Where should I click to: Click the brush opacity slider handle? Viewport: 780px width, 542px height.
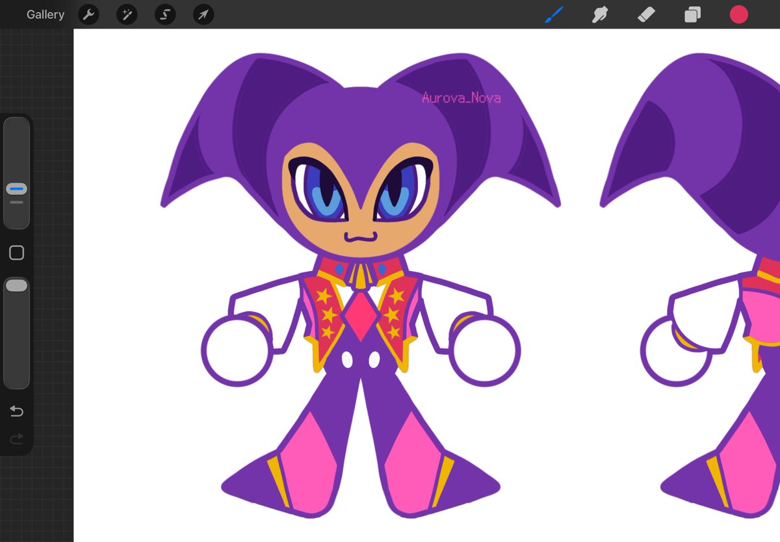pyautogui.click(x=17, y=285)
